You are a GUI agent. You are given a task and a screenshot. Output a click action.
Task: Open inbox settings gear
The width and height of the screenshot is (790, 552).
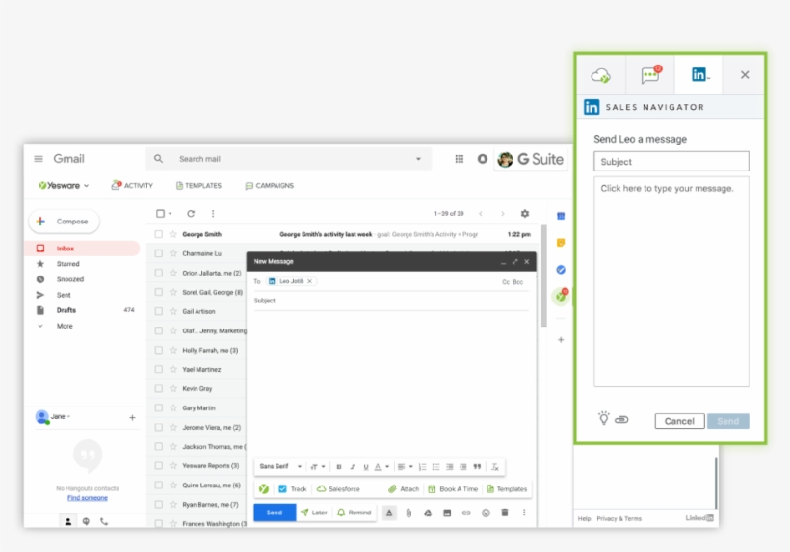tap(524, 214)
